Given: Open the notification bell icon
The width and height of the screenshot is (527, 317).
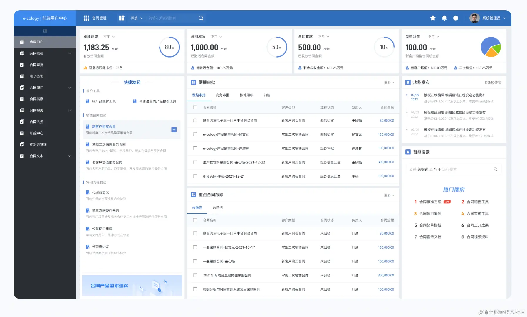Looking at the screenshot, I should tap(444, 18).
